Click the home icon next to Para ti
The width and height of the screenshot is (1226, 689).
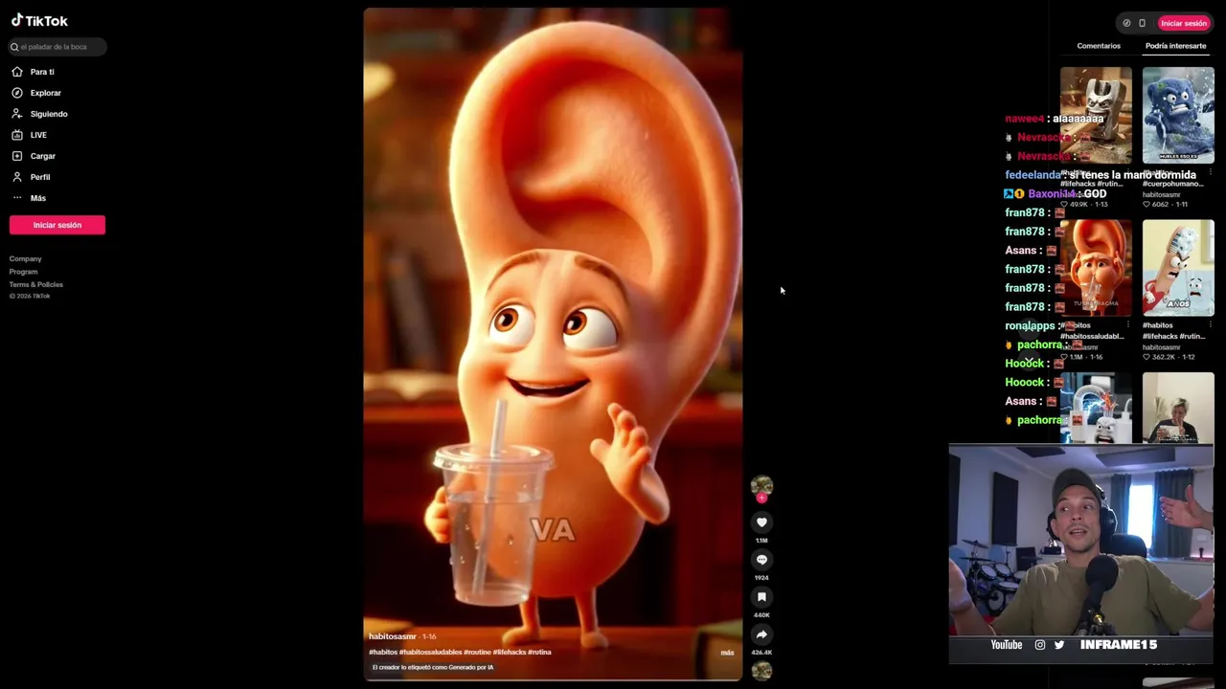pos(17,72)
